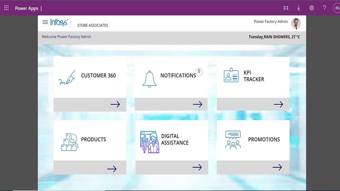This screenshot has height=191, width=340.
Task: Open the PA account avatar
Action: coord(337,8)
